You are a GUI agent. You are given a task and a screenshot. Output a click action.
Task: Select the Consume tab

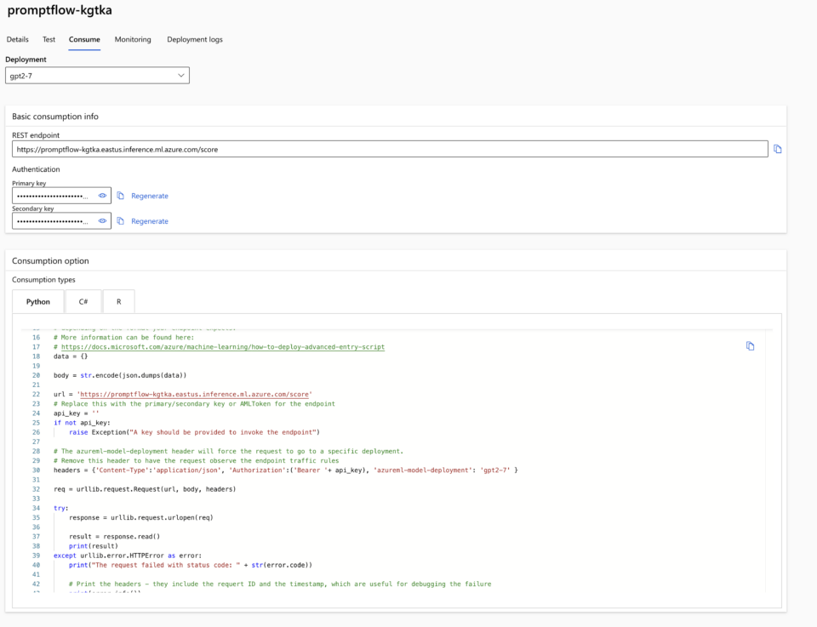click(84, 40)
